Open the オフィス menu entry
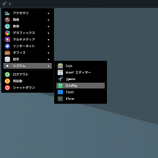 tap(28, 53)
